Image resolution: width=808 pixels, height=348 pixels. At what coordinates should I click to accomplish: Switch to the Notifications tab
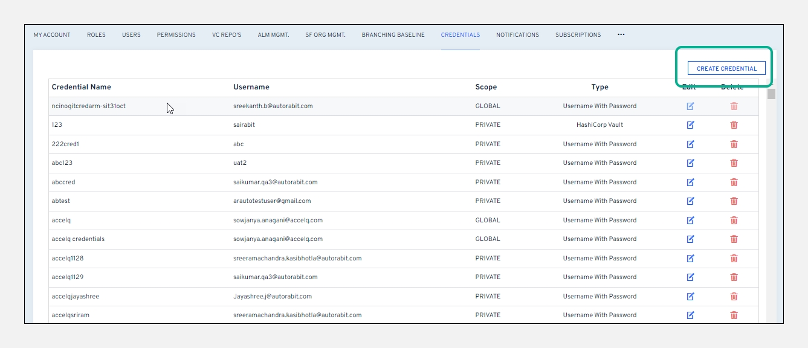pos(517,35)
